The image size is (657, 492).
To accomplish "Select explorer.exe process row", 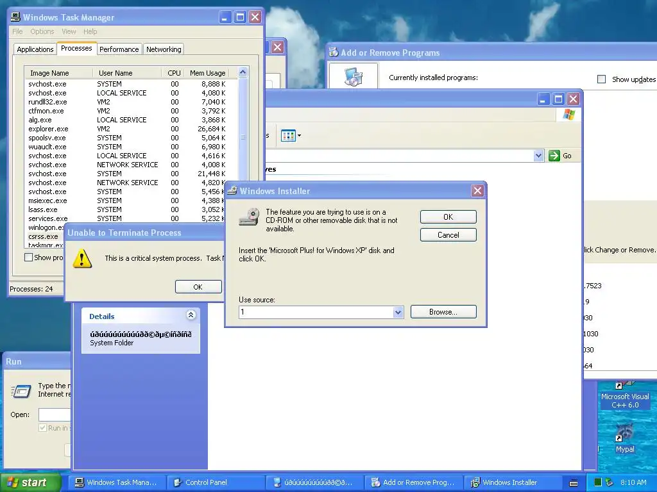I will coord(128,129).
